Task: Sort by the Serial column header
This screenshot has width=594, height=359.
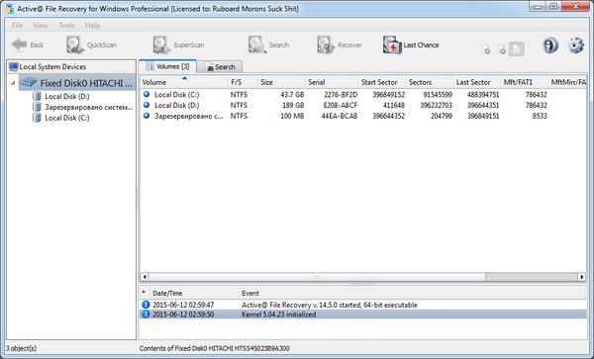Action: tap(331, 82)
